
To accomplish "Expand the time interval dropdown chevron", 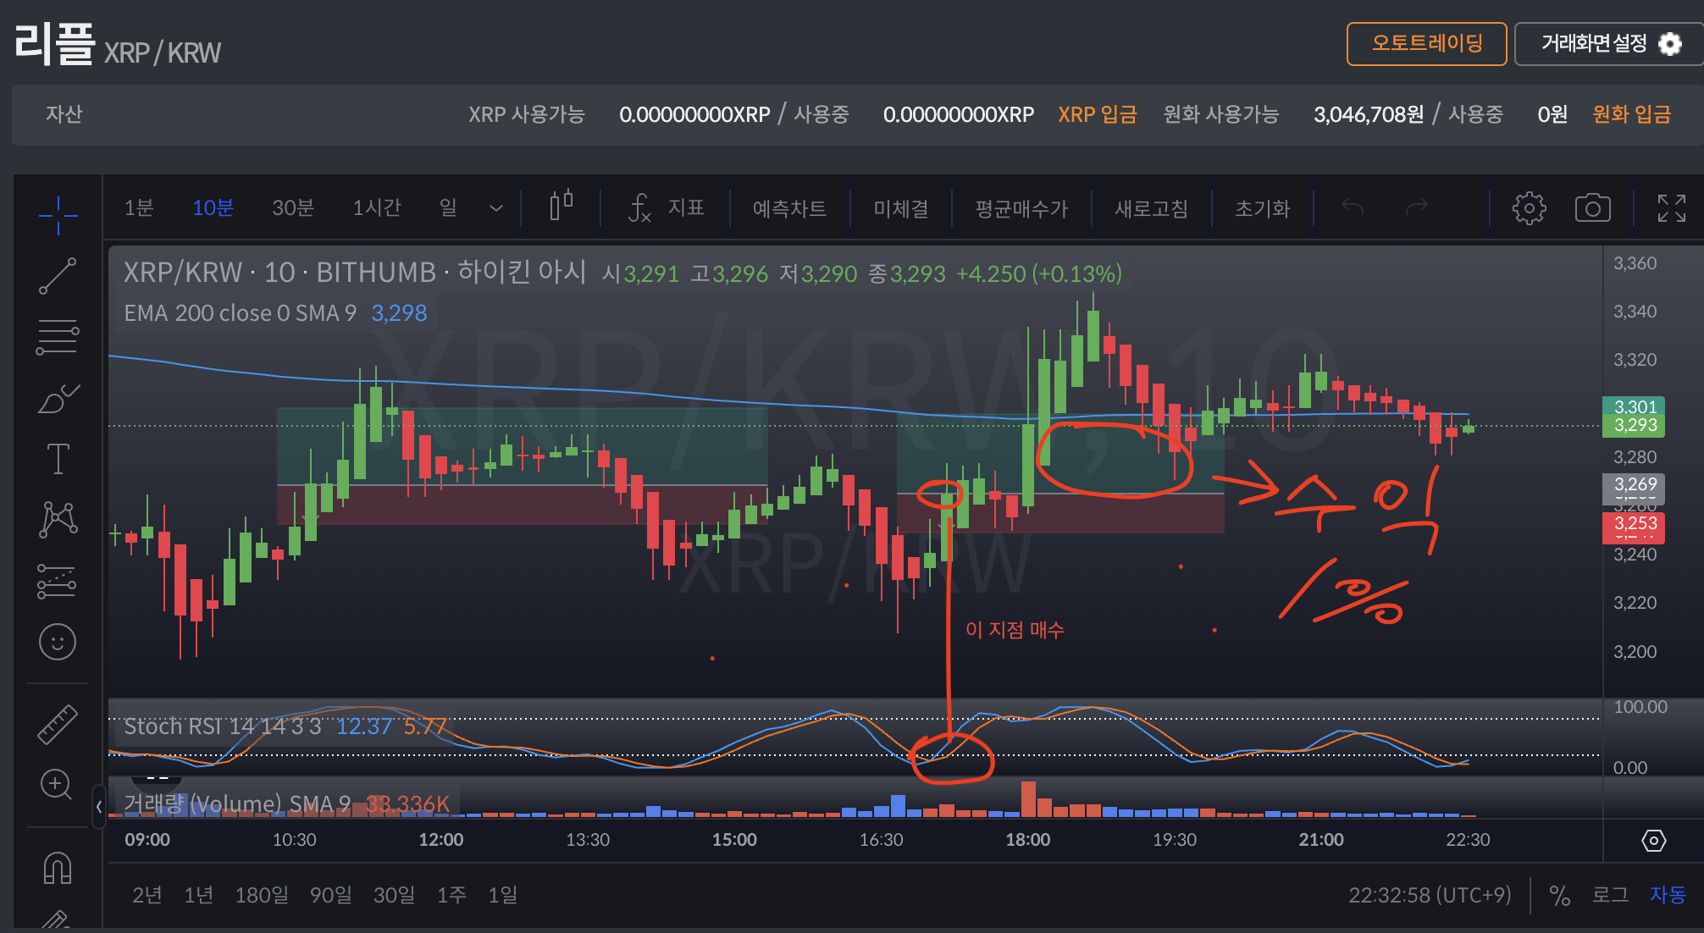I will (496, 208).
